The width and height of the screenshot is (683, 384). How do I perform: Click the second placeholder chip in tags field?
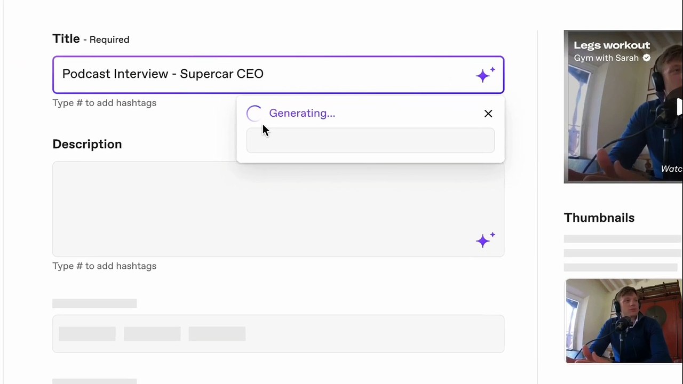click(152, 334)
